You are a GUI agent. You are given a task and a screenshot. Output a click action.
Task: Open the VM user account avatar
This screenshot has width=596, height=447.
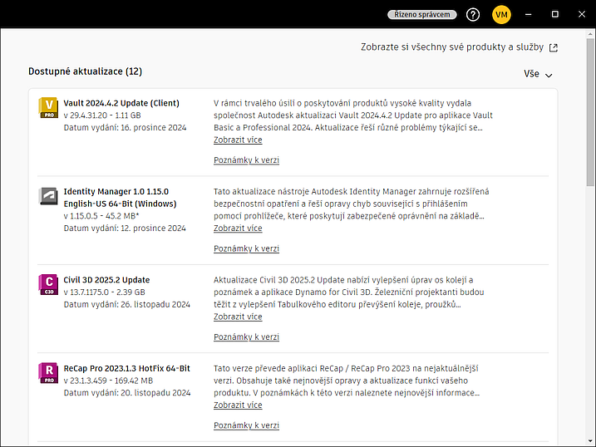pos(501,14)
